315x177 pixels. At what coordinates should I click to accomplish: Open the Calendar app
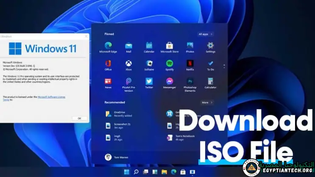click(149, 47)
